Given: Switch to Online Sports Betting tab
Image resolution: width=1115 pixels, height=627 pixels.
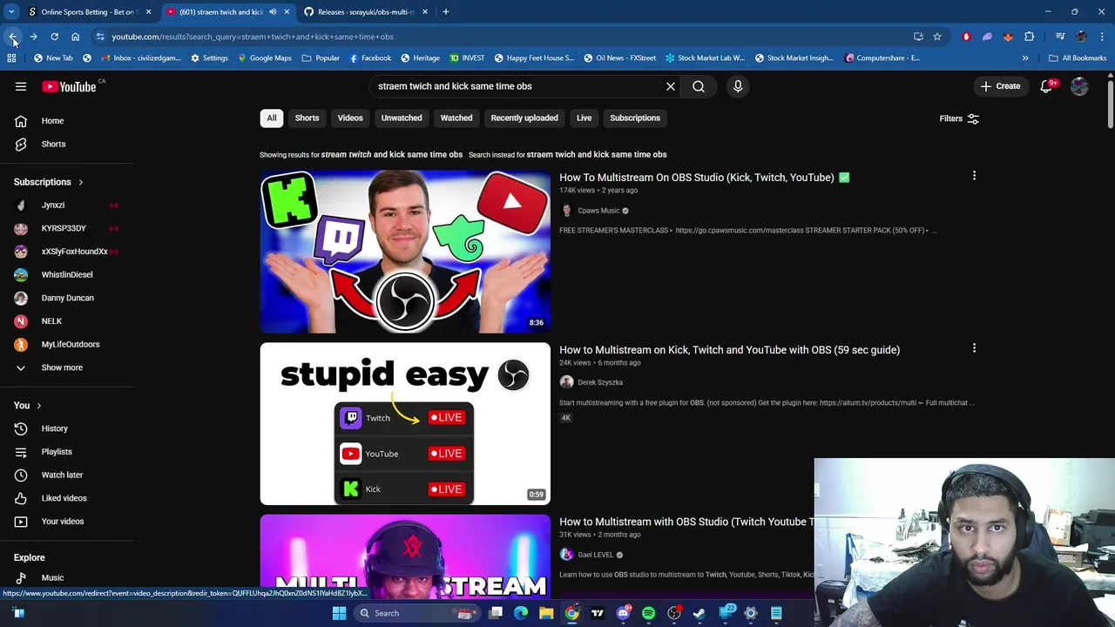Looking at the screenshot, I should 89,12.
